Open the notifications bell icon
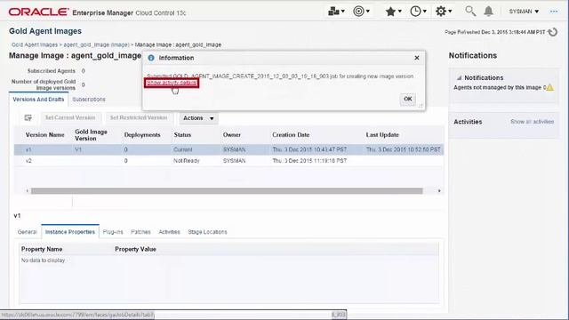This screenshot has height=320, width=569. pos(488,12)
